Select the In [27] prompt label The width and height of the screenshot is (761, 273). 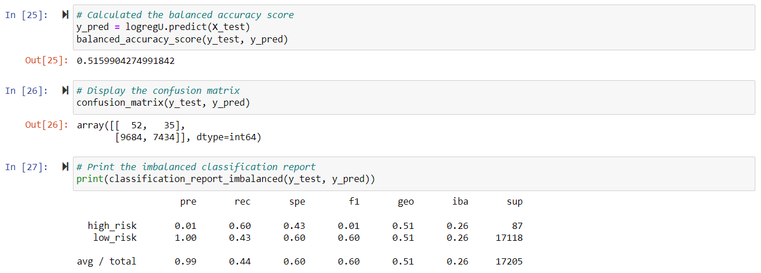(x=27, y=167)
